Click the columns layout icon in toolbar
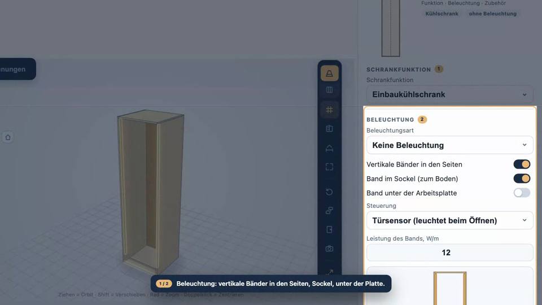Screen dimensions: 542x305 coord(329,90)
